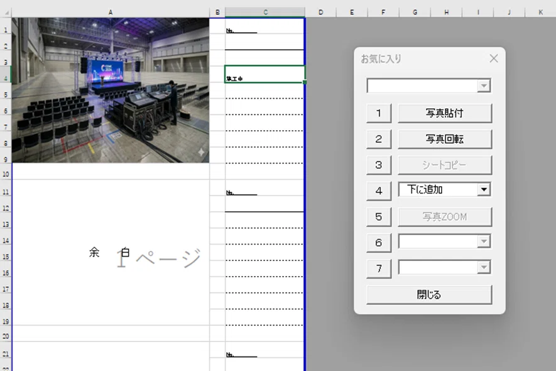The image size is (556, 371).
Task: Close the お気に入り dialog with X
Action: pos(494,58)
